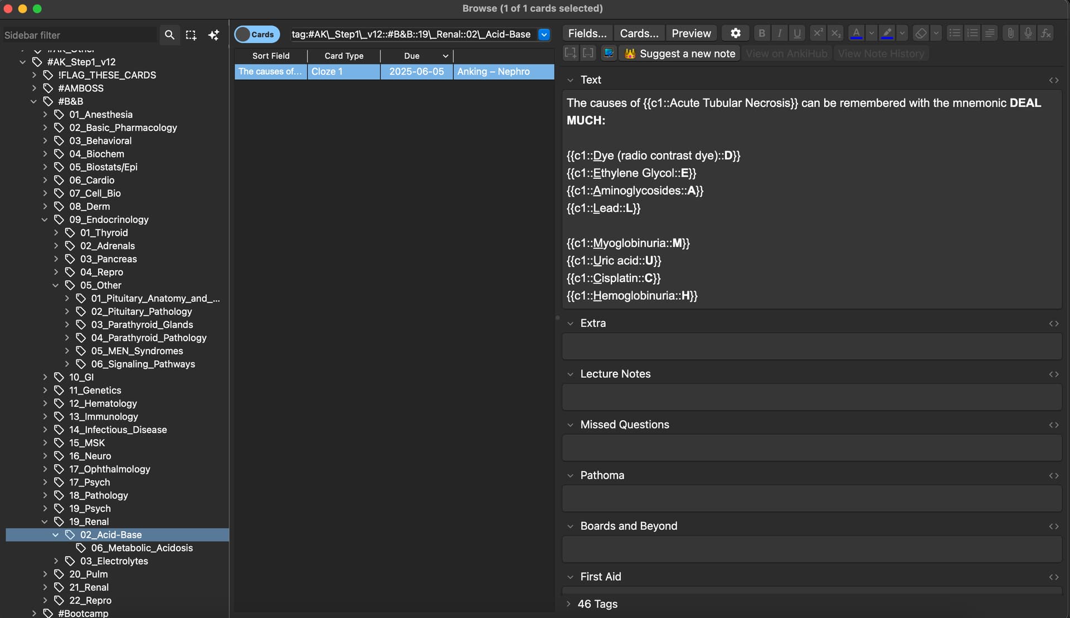Toggle bold formatting in editor toolbar
The width and height of the screenshot is (1070, 618).
(x=761, y=33)
